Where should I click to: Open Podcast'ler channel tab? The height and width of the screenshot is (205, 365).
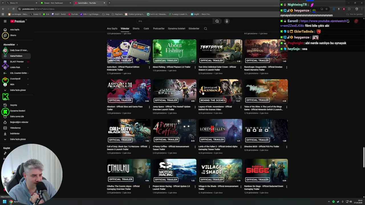tap(159, 28)
